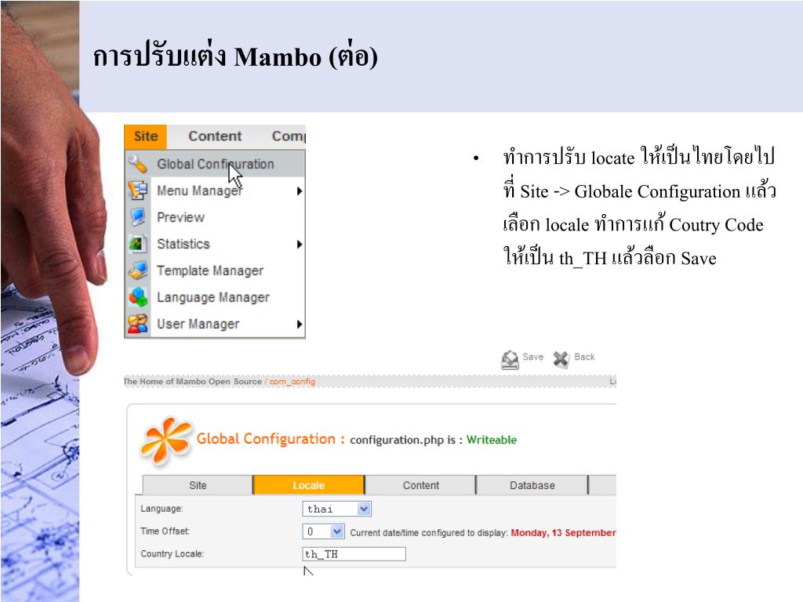
Task: Switch to the Database tab
Action: (x=532, y=485)
